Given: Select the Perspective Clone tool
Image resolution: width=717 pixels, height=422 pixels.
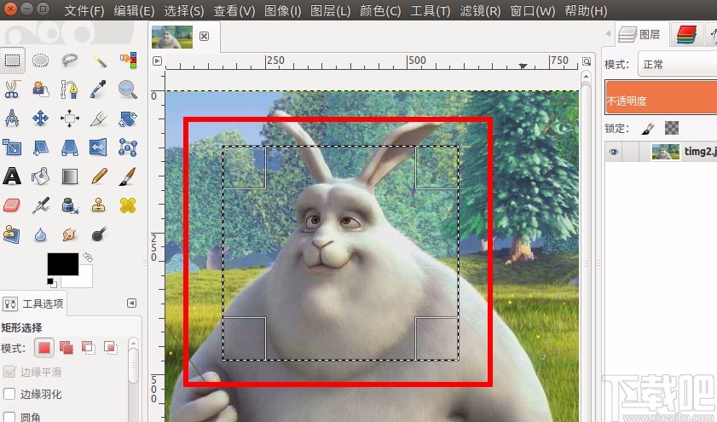Looking at the screenshot, I should coord(12,234).
